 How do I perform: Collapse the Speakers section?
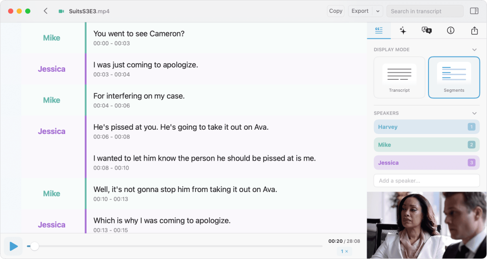(x=474, y=113)
